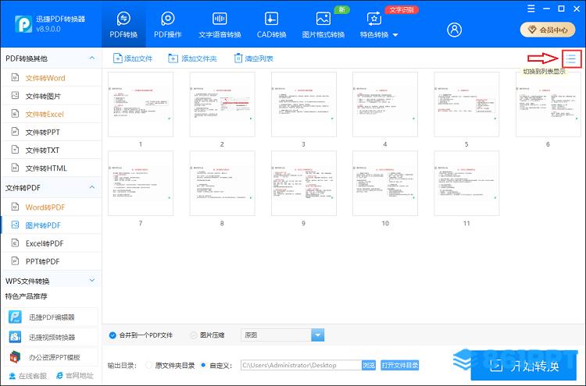586x386 pixels.
Task: Click 添加文件夹 to add a folder
Action: [192, 58]
